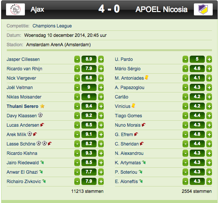Click the Ajax club logo
Image resolution: width=218 pixels, height=203 pixels.
pyautogui.click(x=15, y=9)
